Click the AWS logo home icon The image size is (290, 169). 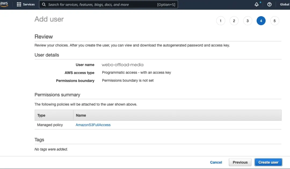click(x=4, y=4)
